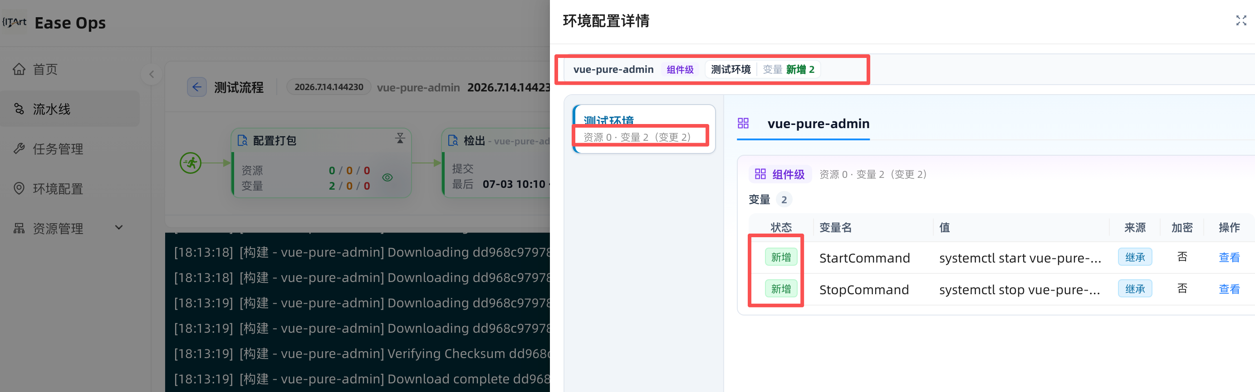Expand 资源管理 resource management menu

coord(70,228)
